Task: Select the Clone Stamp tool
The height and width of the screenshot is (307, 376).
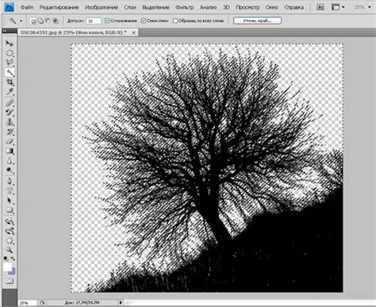Action: click(x=10, y=122)
